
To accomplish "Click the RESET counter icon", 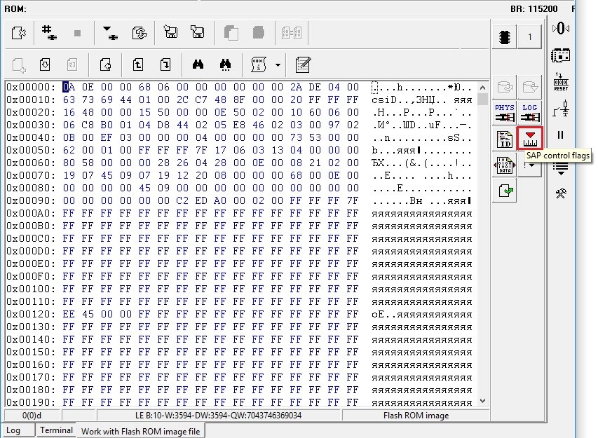I will tap(561, 82).
